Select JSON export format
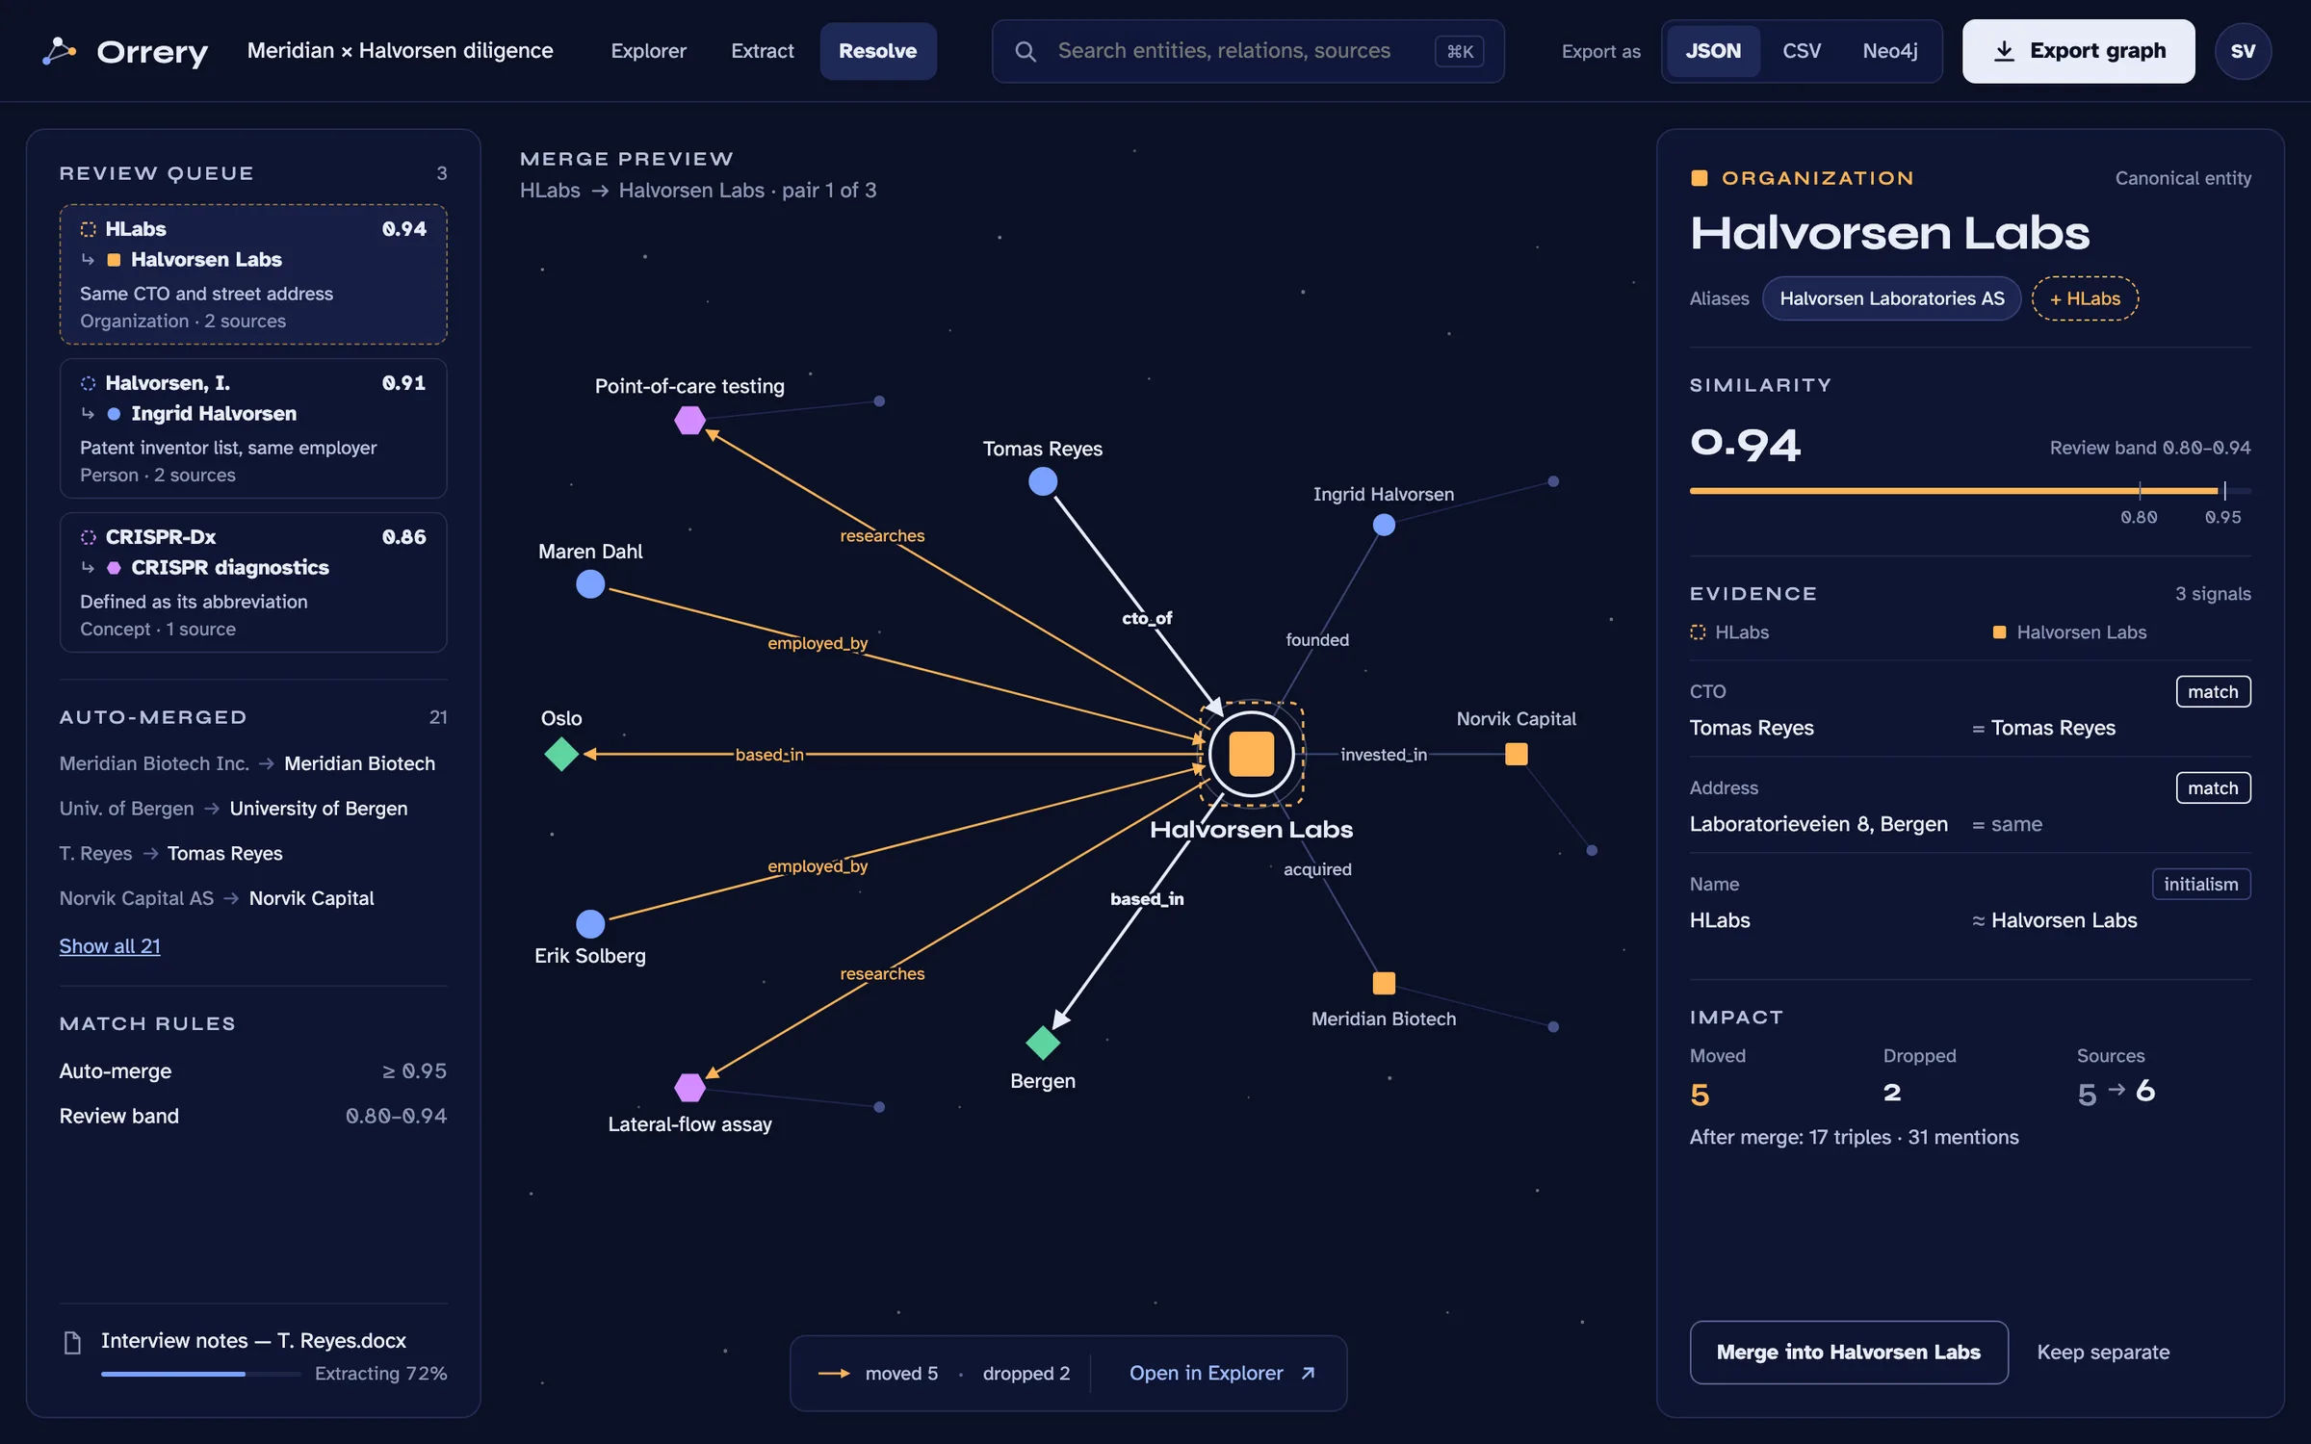The width and height of the screenshot is (2311, 1444). (1713, 51)
